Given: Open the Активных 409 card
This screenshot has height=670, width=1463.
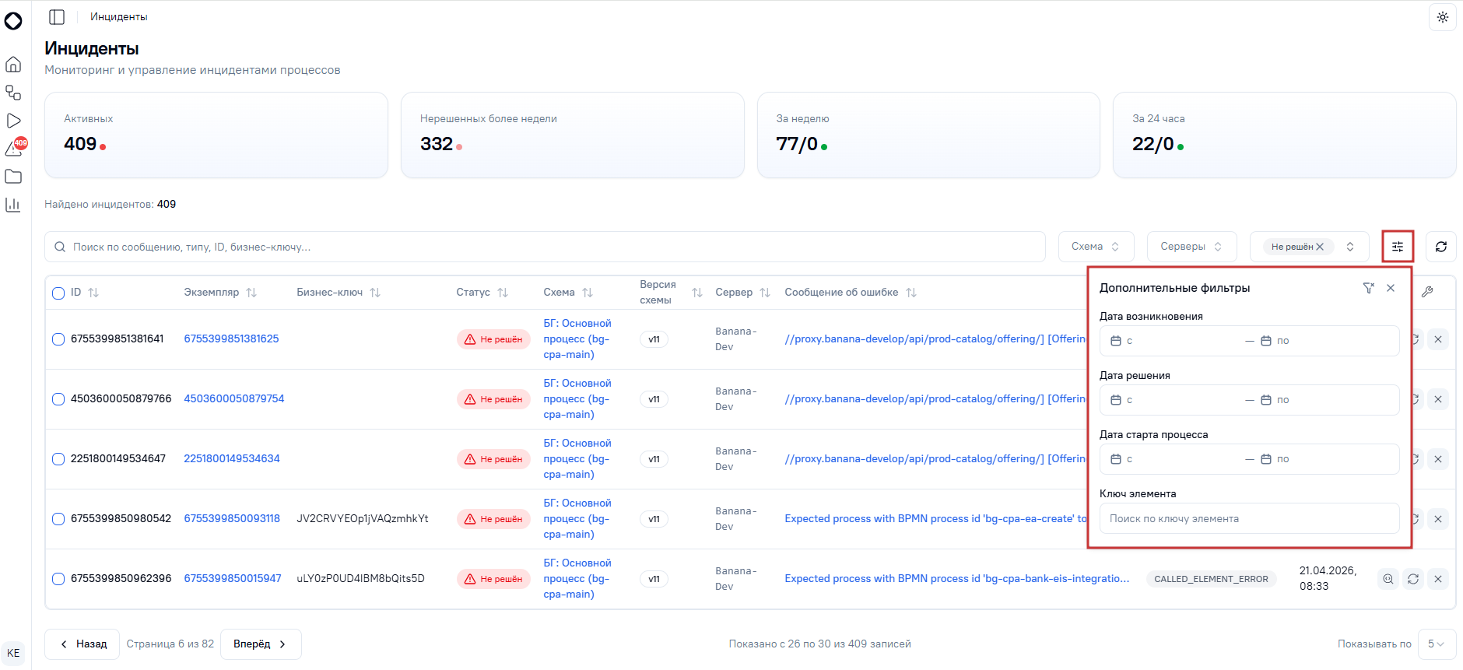Looking at the screenshot, I should 216,135.
